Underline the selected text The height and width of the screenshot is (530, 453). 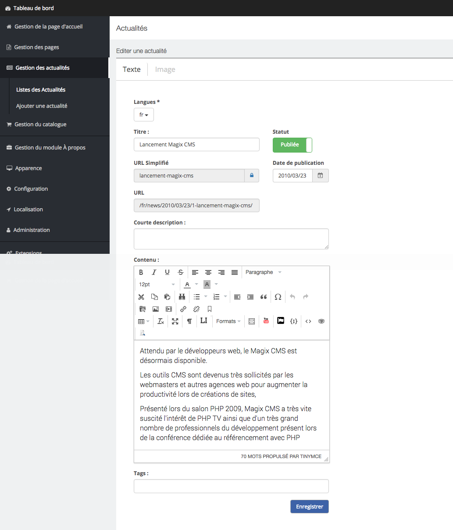(167, 272)
